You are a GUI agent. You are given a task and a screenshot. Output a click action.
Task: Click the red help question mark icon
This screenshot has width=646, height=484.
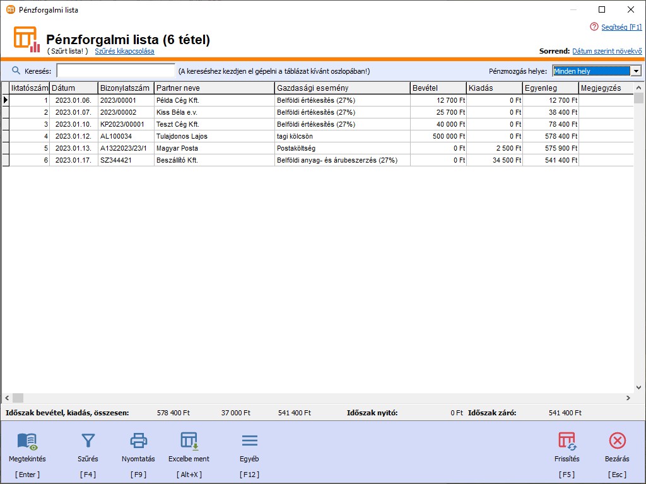594,26
